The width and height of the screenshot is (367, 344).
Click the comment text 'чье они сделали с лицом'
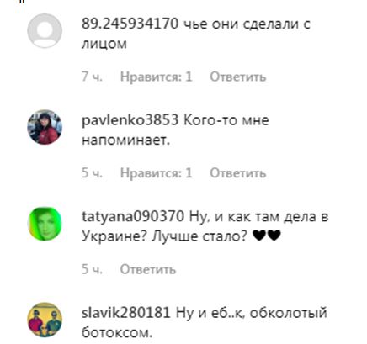(x=196, y=34)
